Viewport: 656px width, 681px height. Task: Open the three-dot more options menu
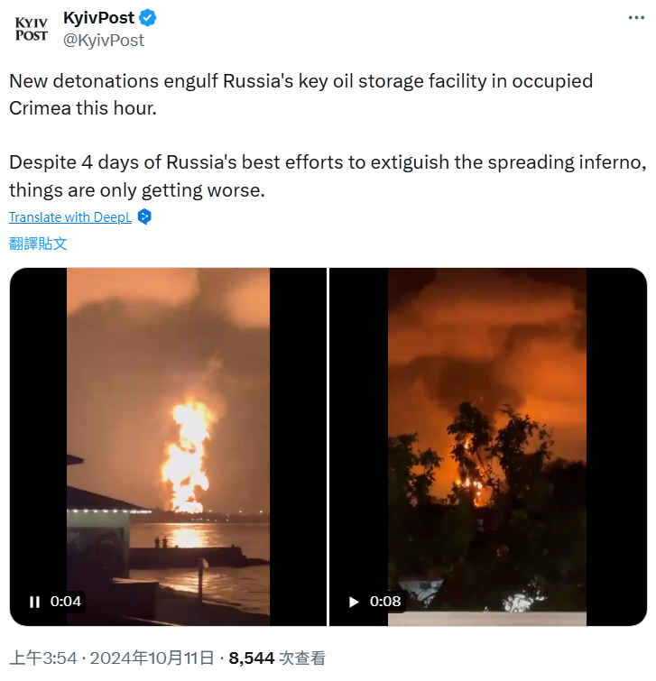pyautogui.click(x=635, y=18)
